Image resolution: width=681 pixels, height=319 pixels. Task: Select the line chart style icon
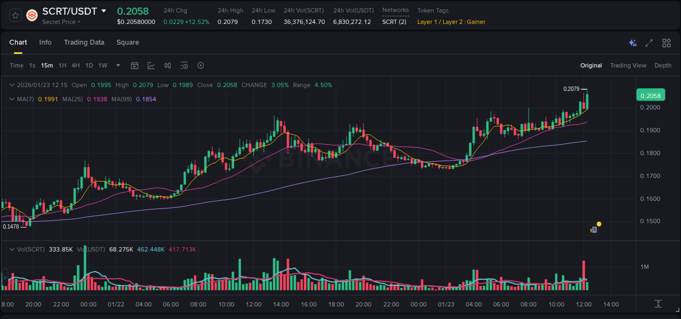[x=151, y=65]
